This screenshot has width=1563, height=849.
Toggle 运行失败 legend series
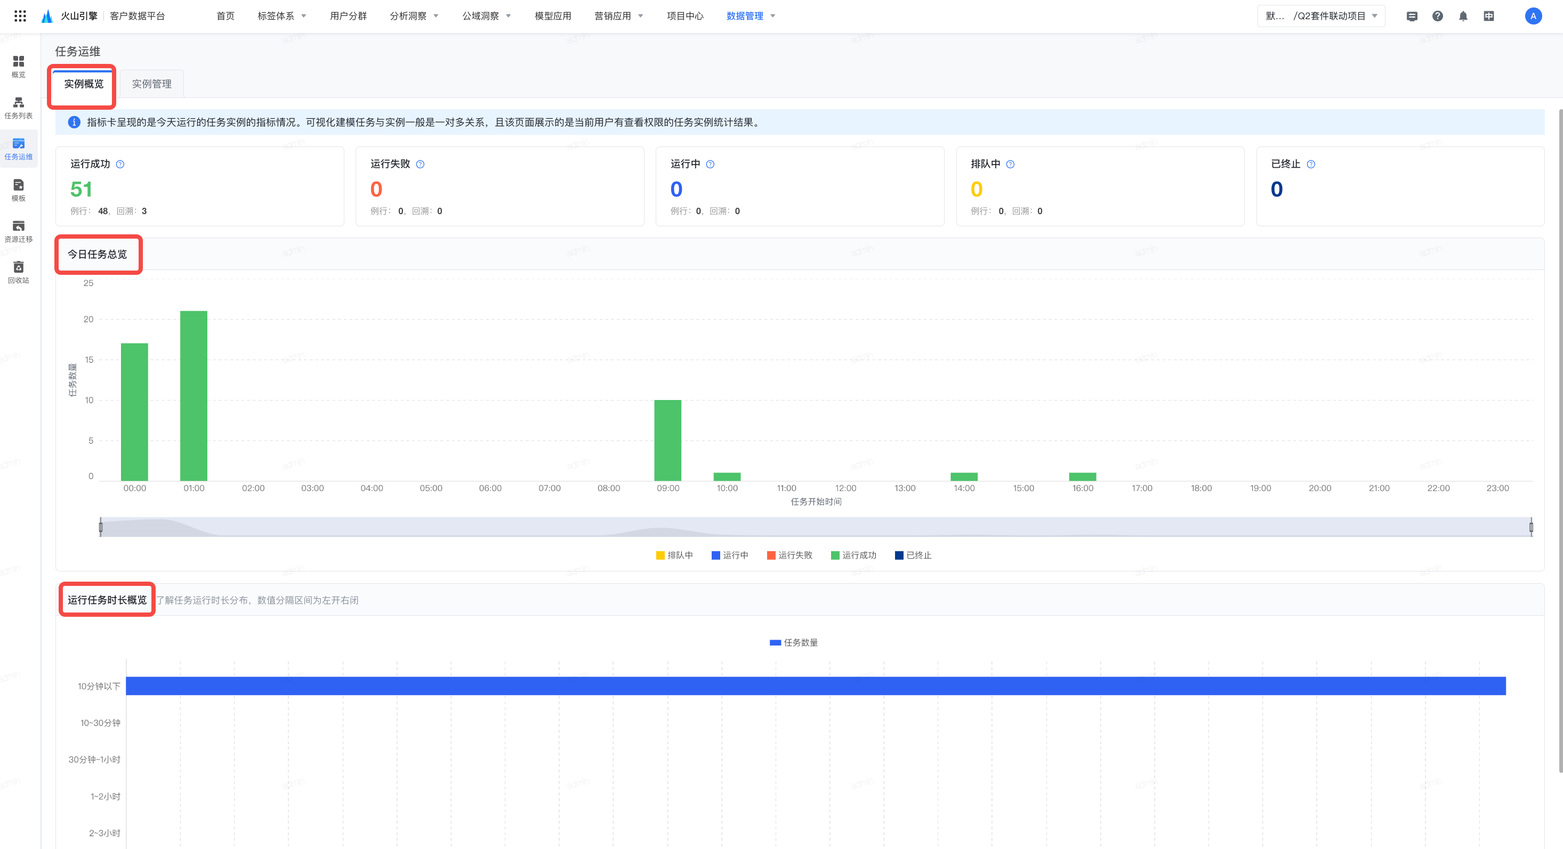pyautogui.click(x=789, y=556)
